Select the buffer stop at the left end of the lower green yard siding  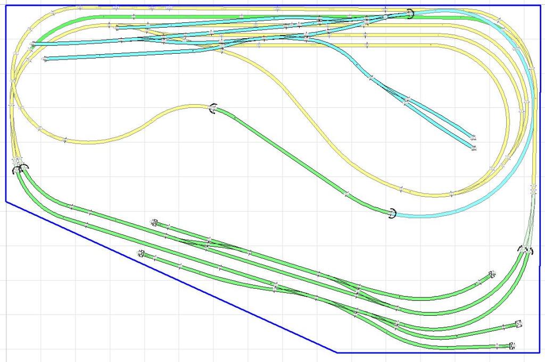pos(141,254)
